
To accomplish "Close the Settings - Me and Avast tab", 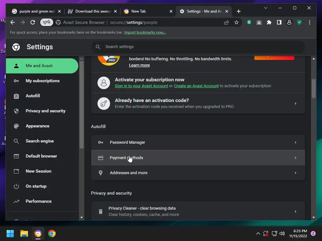I will click(x=226, y=11).
